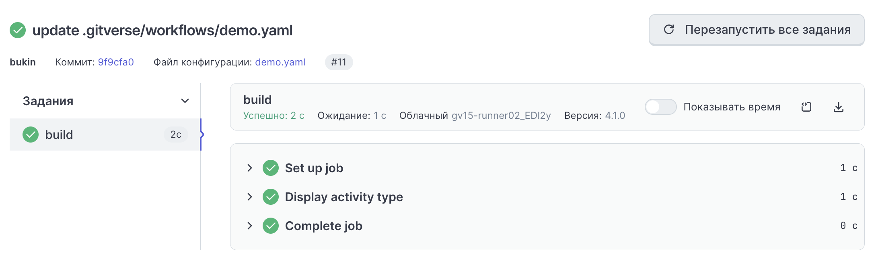Expand the Complete job step
The width and height of the screenshot is (876, 261).
pyautogui.click(x=250, y=226)
